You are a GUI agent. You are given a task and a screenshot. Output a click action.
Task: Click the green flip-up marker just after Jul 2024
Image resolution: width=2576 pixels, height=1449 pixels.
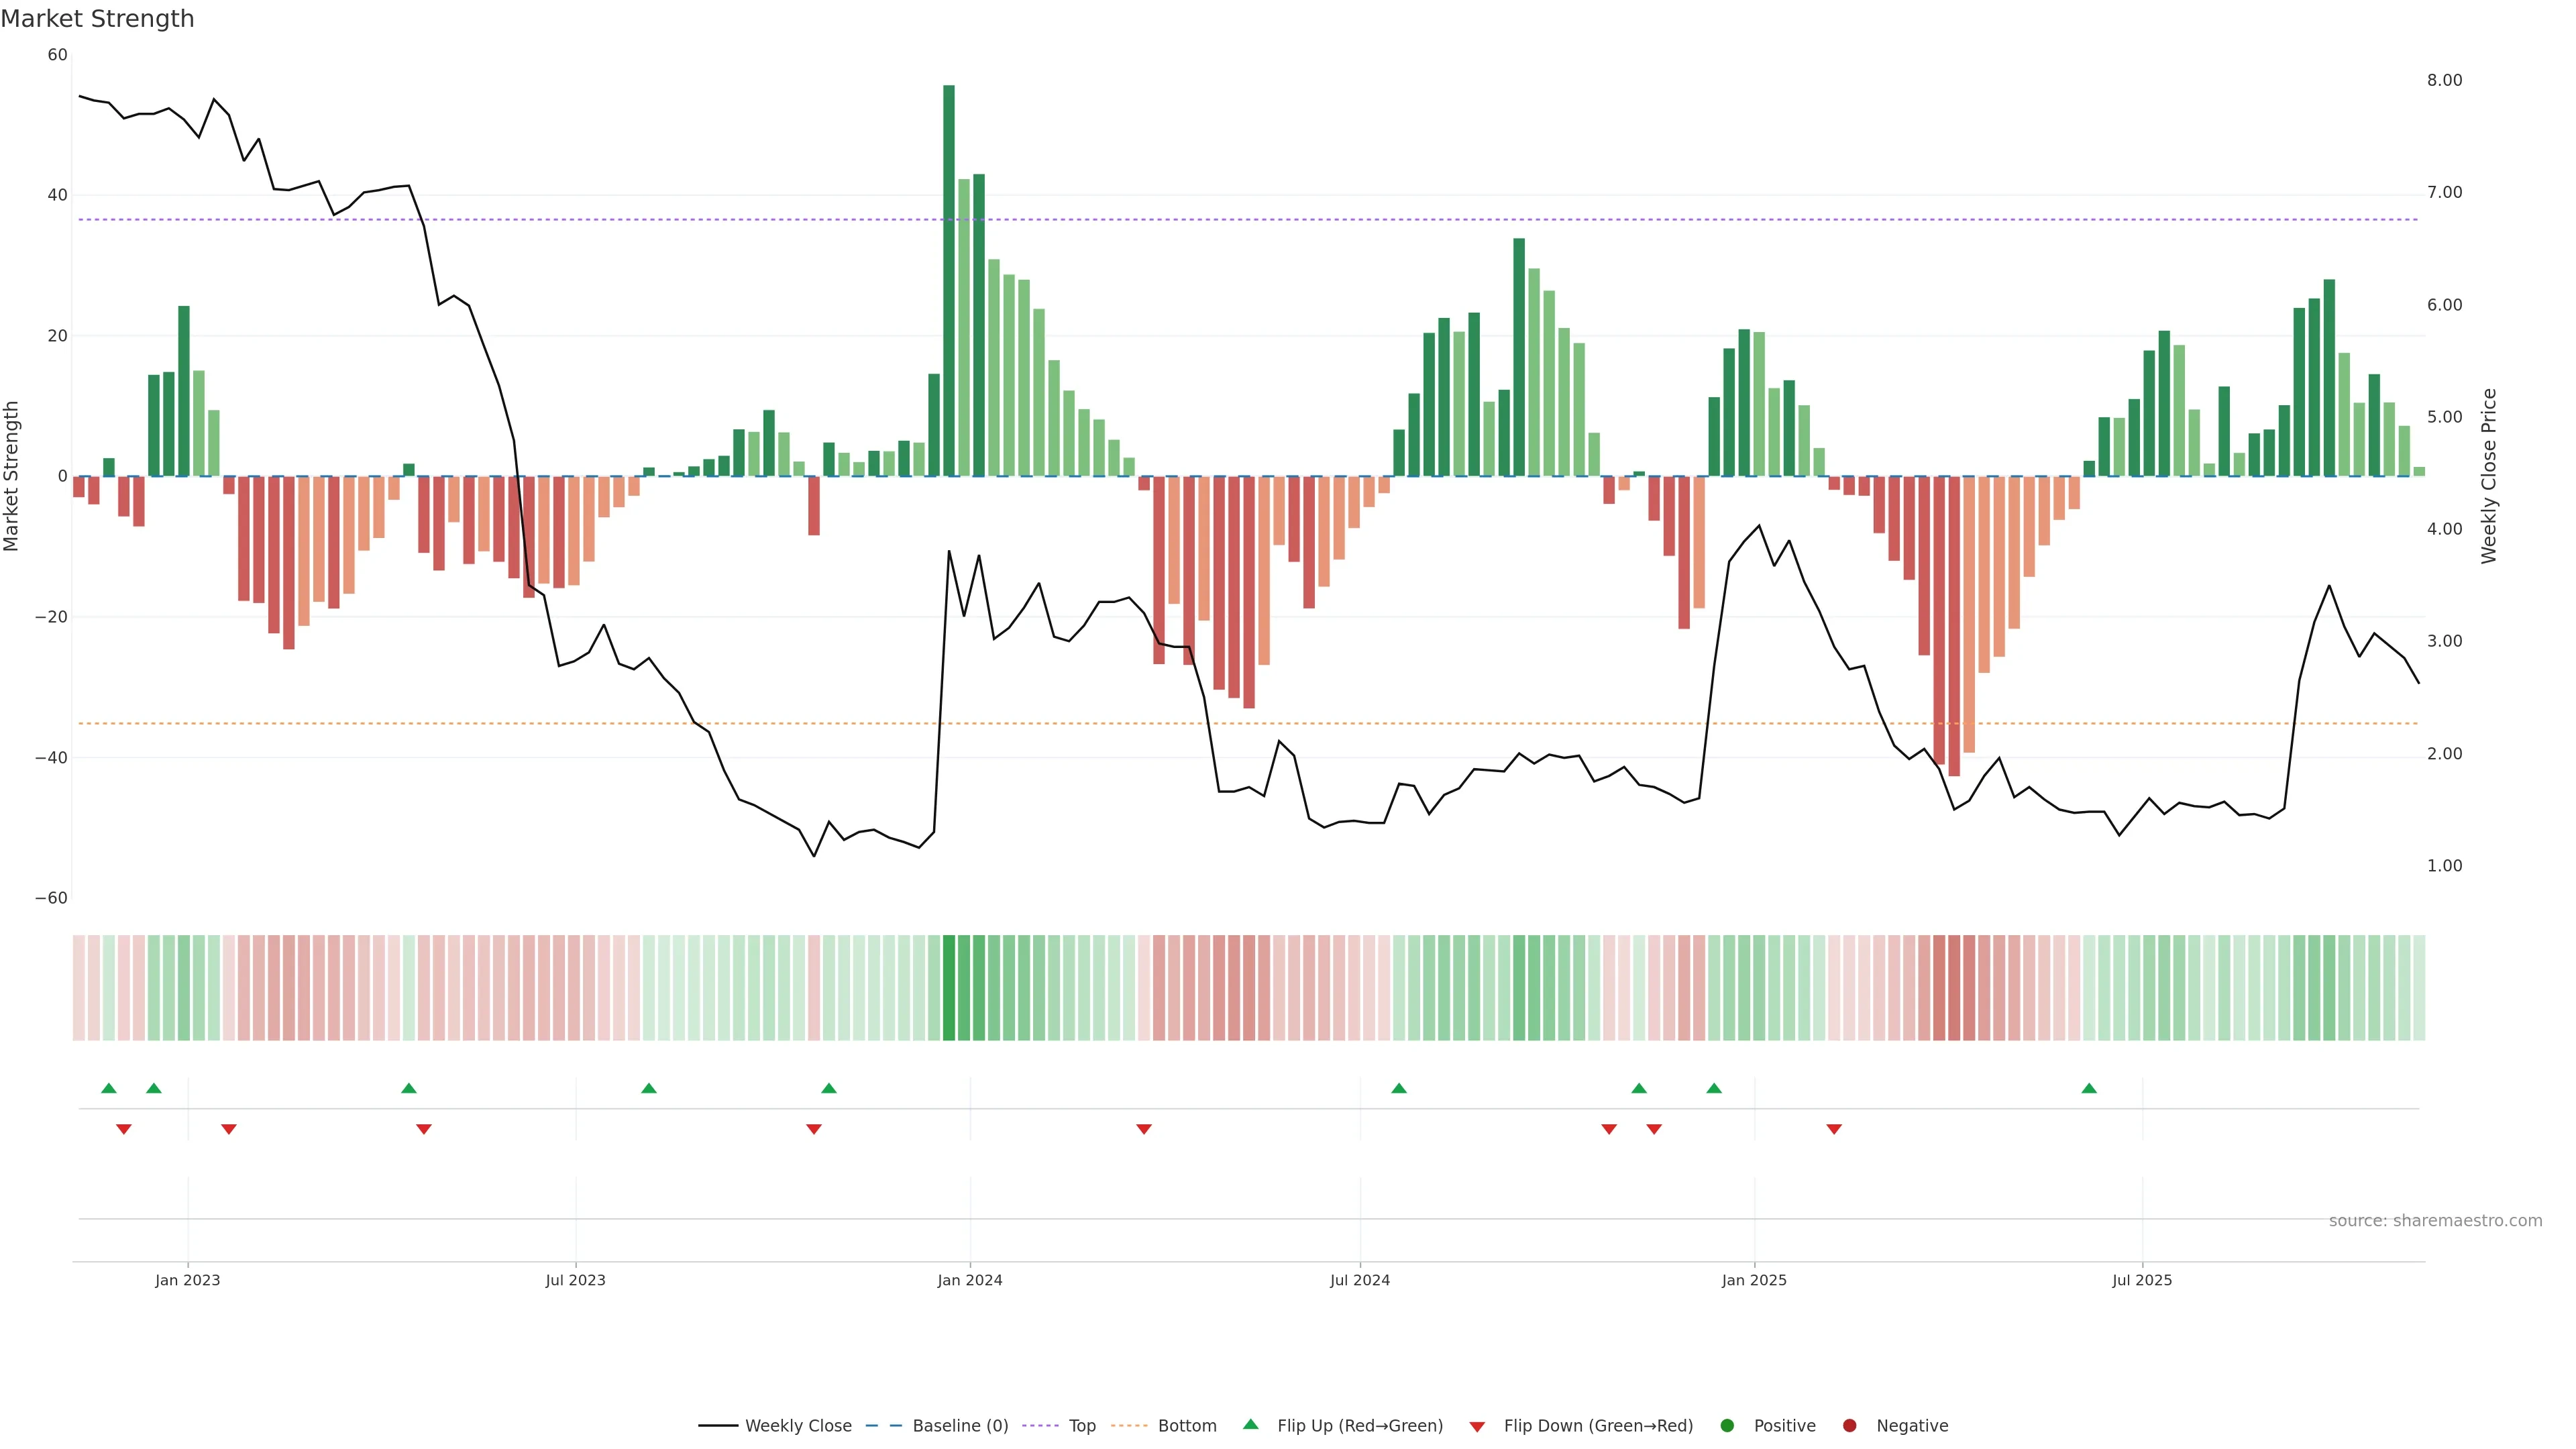tap(1399, 1088)
